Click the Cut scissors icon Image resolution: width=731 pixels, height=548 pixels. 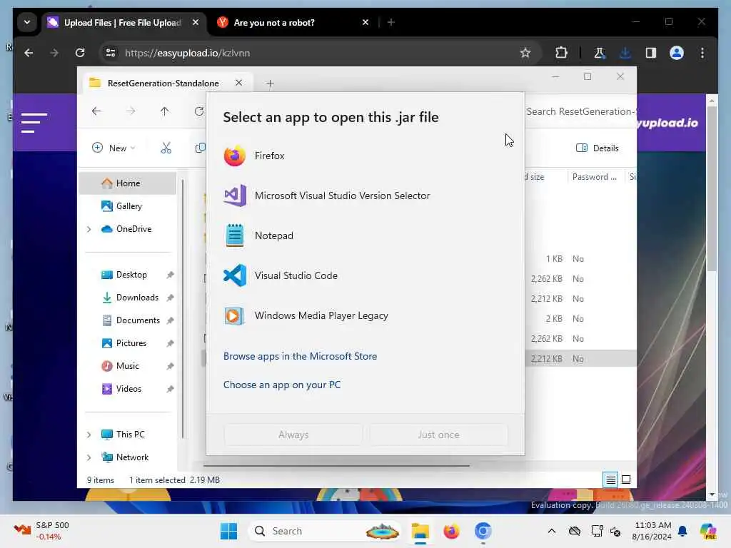(x=166, y=148)
